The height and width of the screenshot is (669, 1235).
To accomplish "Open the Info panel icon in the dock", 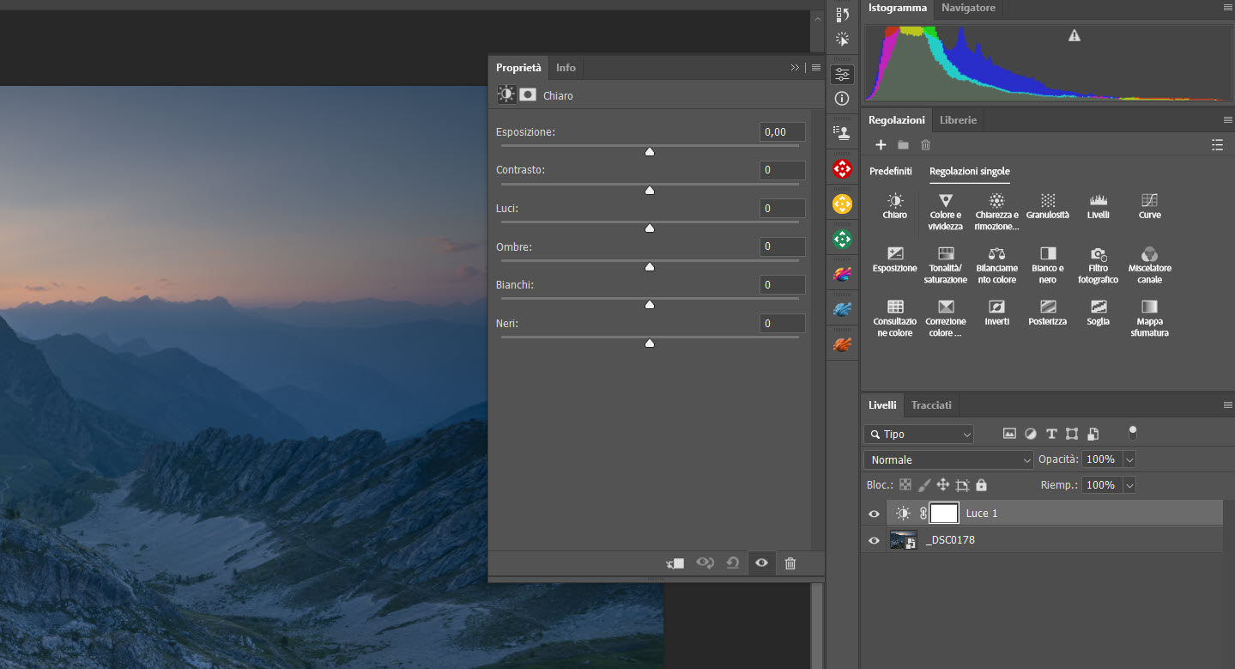I will pos(843,98).
